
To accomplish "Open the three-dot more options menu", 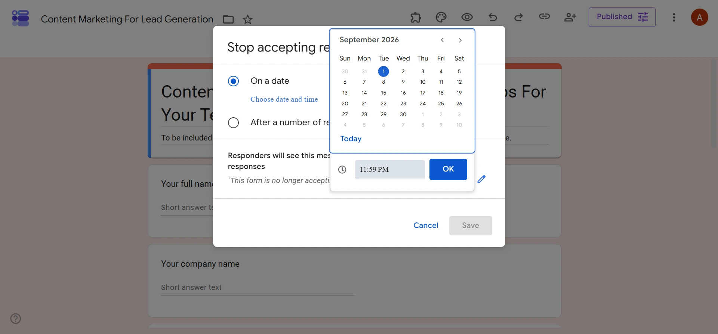I will [x=674, y=18].
